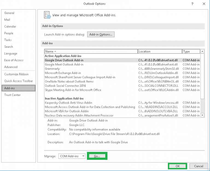The width and height of the screenshot is (210, 171).
Task: Click the Add-ins gear list icon
Action: (x=47, y=15)
